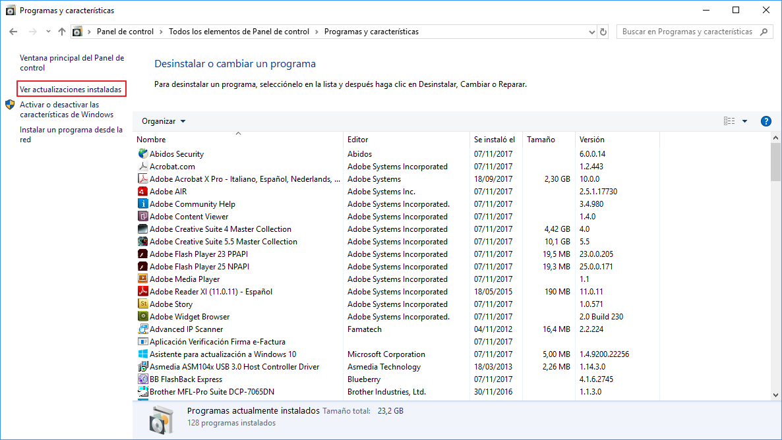The width and height of the screenshot is (782, 440).
Task: Click the BB FlashBack Express icon
Action: (142, 379)
